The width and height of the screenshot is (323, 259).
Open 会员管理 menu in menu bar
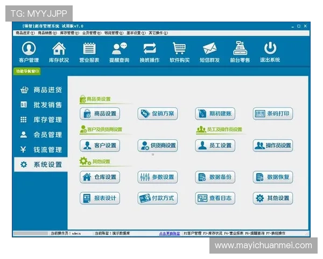(92, 33)
